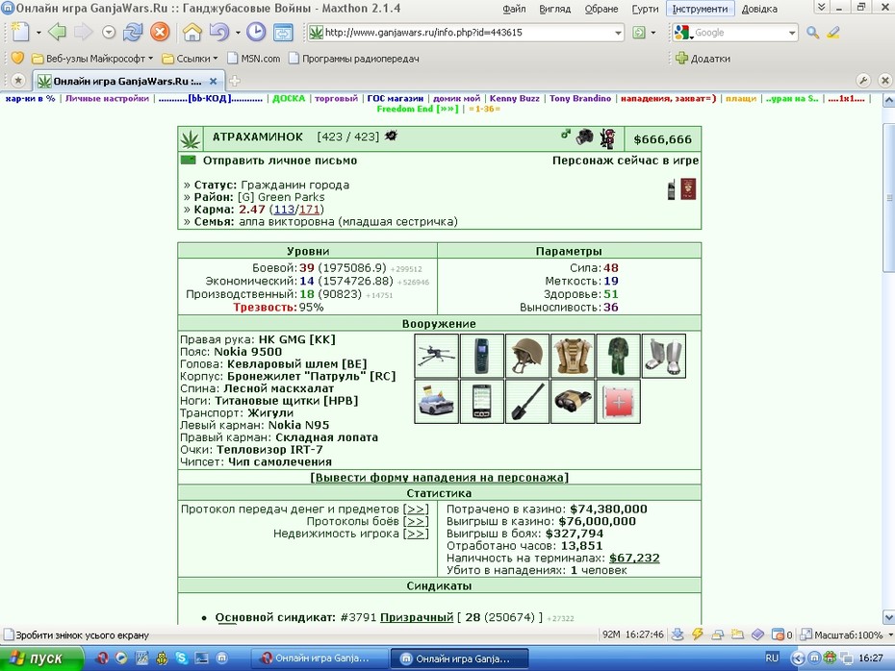
Task: Click the Skype icon in quick launch
Action: (182, 658)
